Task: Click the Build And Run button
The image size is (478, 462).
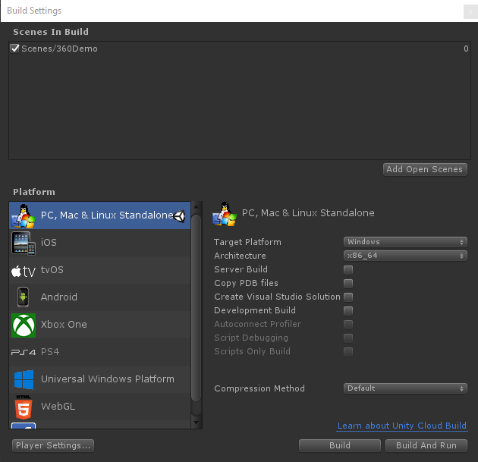Action: pos(426,445)
